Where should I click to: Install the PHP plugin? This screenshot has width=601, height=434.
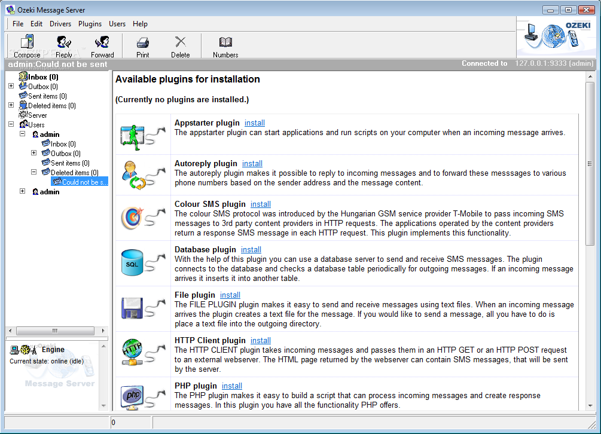pyautogui.click(x=232, y=386)
